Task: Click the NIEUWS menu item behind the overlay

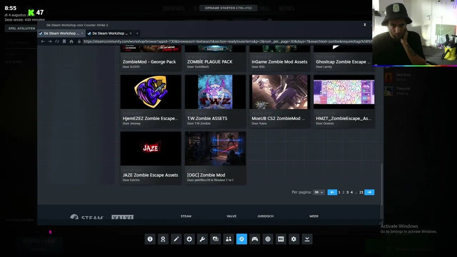Action: 287,8
